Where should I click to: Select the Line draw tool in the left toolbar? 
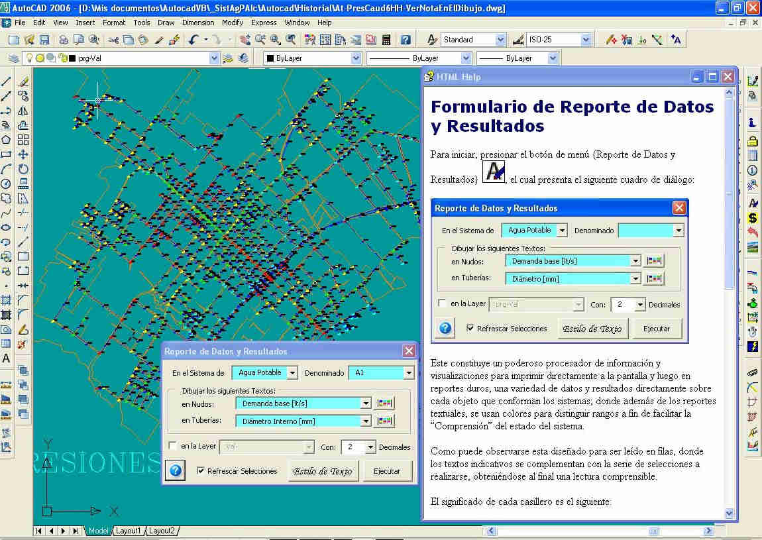7,81
